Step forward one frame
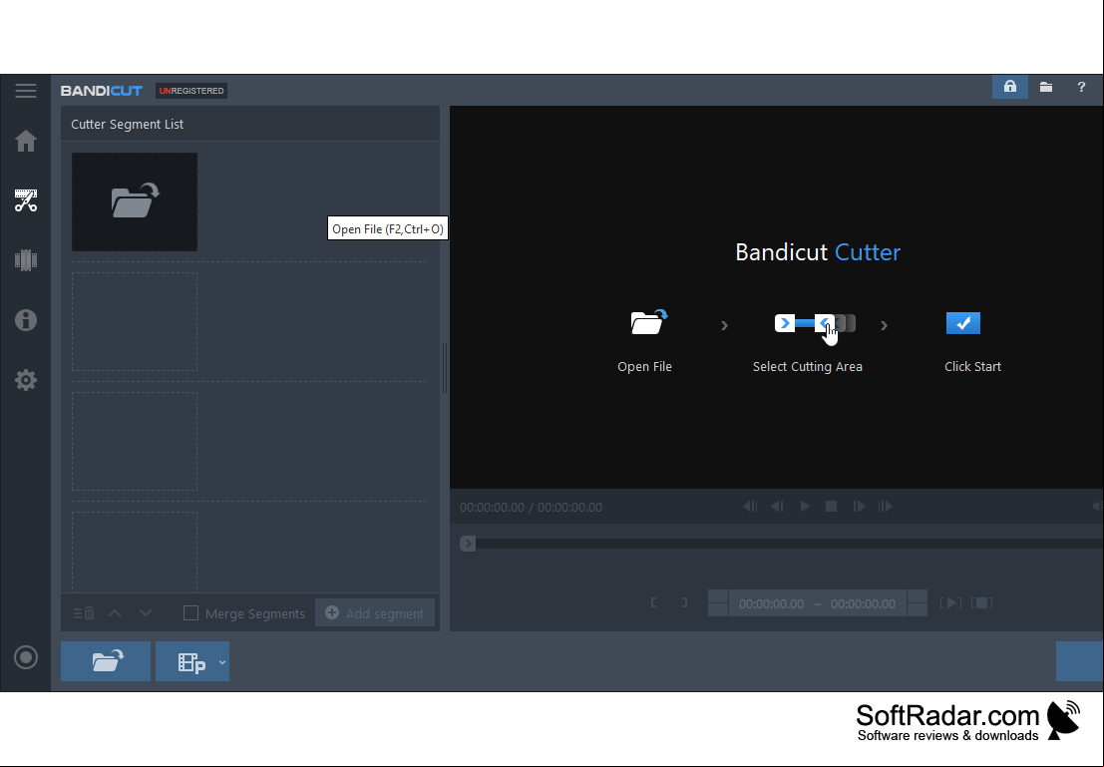Image resolution: width=1104 pixels, height=767 pixels. (x=859, y=507)
